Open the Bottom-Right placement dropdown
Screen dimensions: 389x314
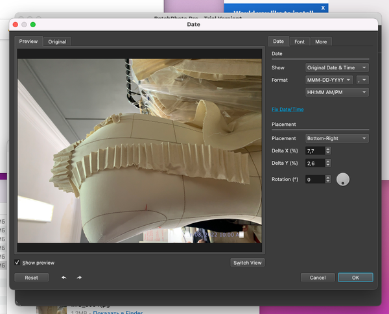(336, 138)
